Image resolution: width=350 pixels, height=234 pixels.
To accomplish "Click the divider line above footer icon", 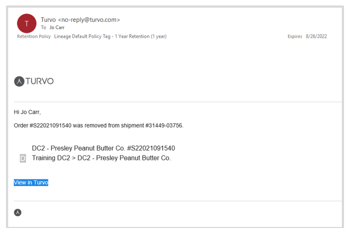I will [178, 201].
